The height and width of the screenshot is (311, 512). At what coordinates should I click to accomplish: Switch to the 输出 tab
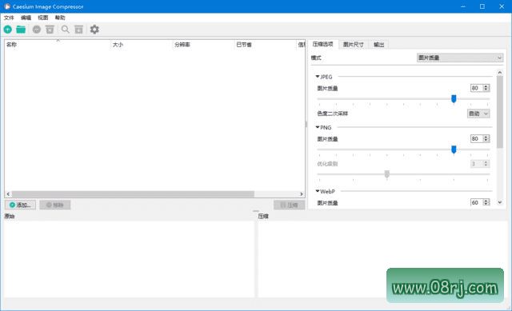click(378, 45)
